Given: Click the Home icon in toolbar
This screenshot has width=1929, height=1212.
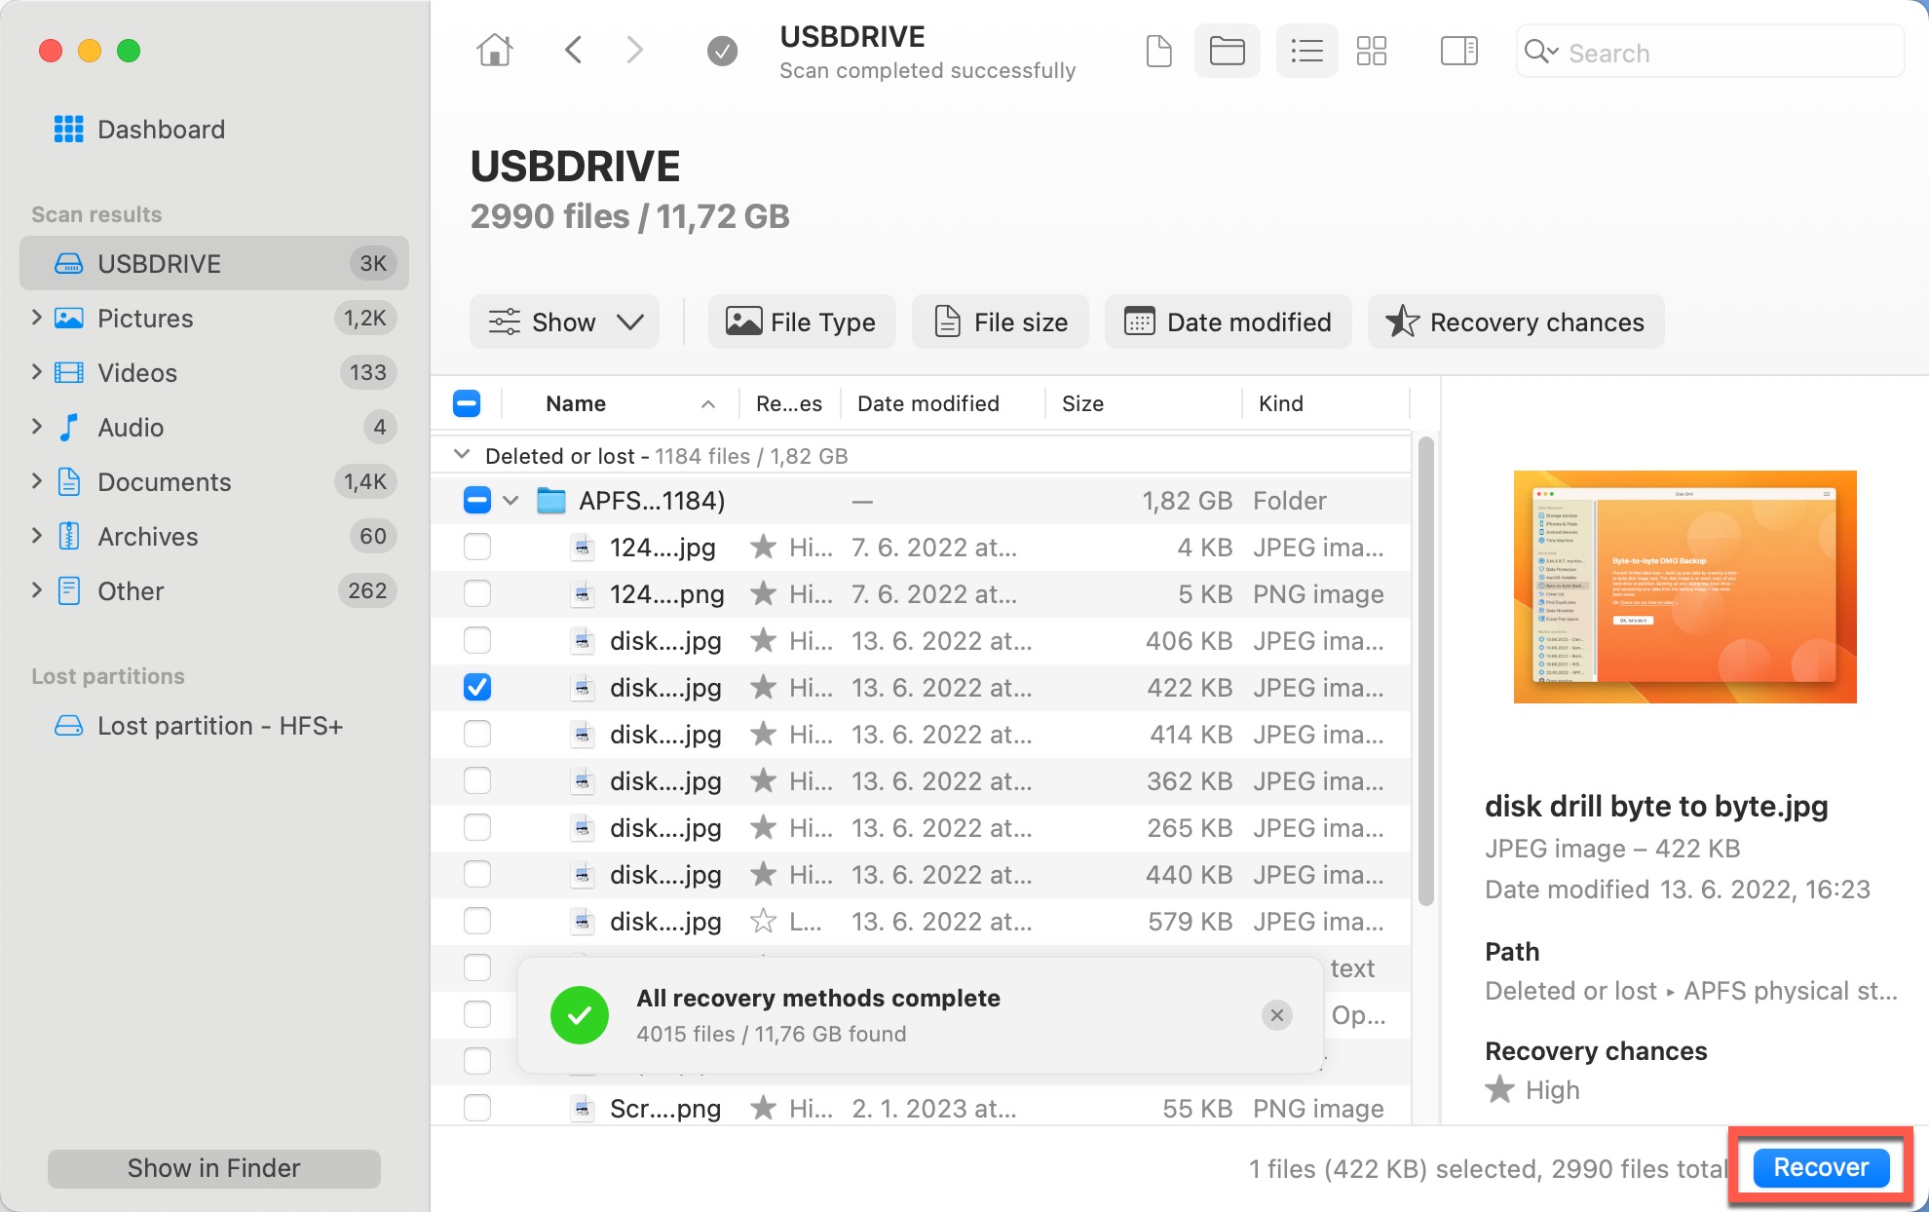Looking at the screenshot, I should point(494,51).
